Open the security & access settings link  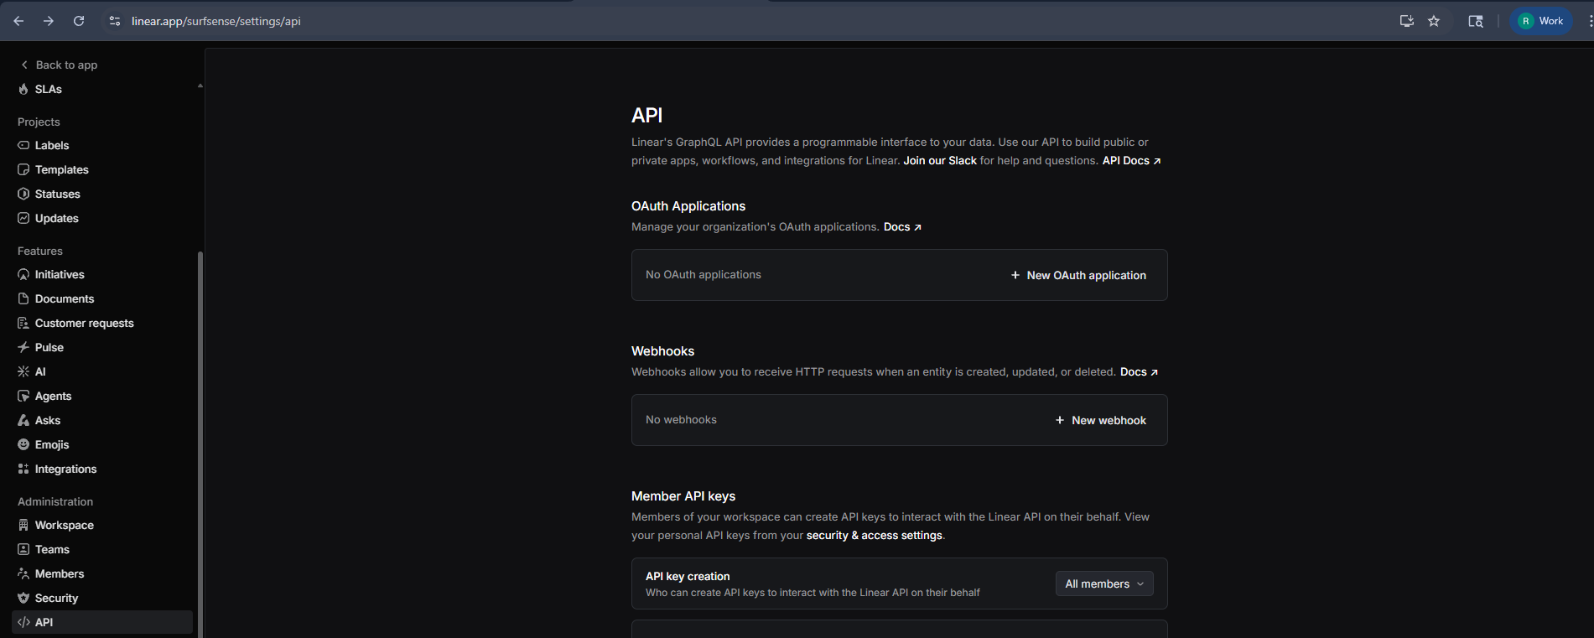coord(874,535)
